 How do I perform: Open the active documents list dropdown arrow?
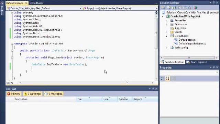(x=156, y=3)
